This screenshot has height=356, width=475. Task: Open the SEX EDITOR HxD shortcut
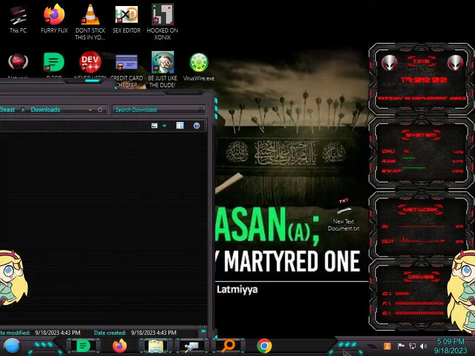(x=127, y=19)
